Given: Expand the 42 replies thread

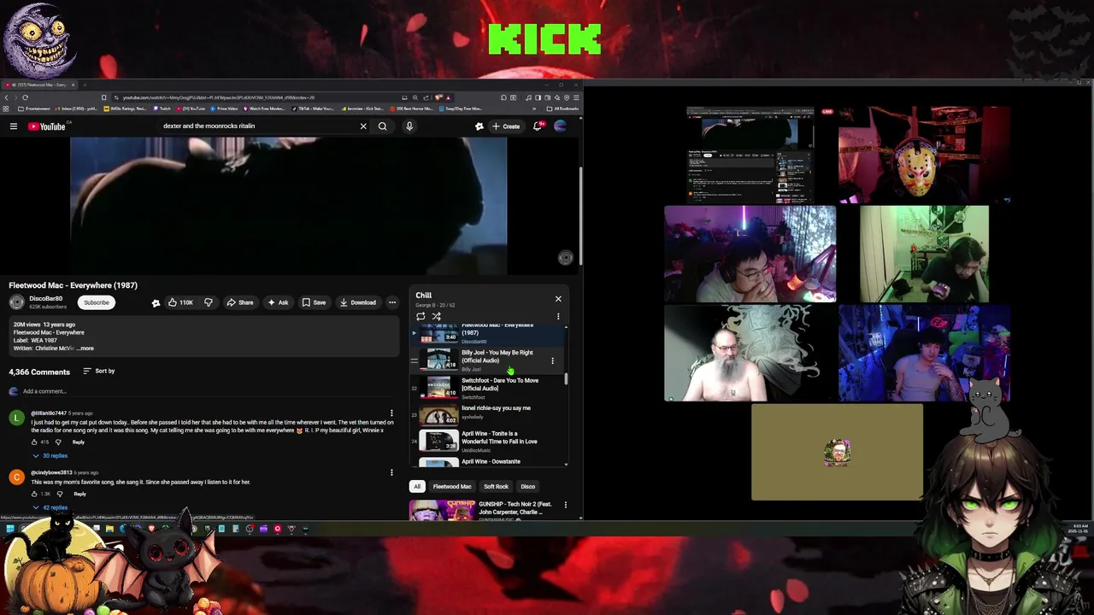Looking at the screenshot, I should click(x=50, y=507).
